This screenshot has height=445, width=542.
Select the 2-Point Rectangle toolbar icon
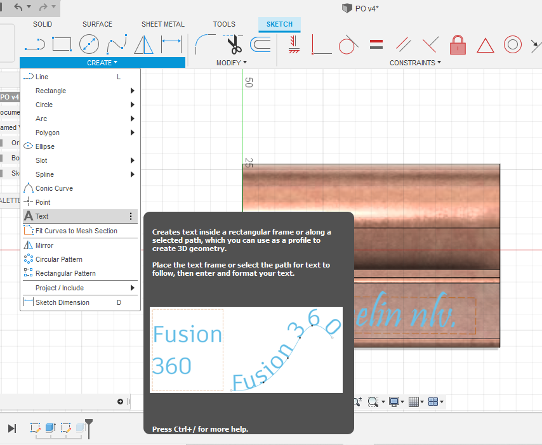pyautogui.click(x=62, y=44)
